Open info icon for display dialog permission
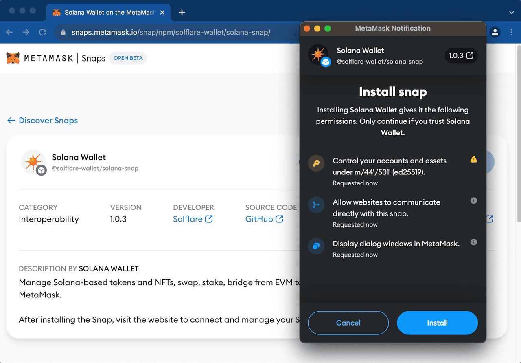521x363 pixels. pyautogui.click(x=473, y=242)
